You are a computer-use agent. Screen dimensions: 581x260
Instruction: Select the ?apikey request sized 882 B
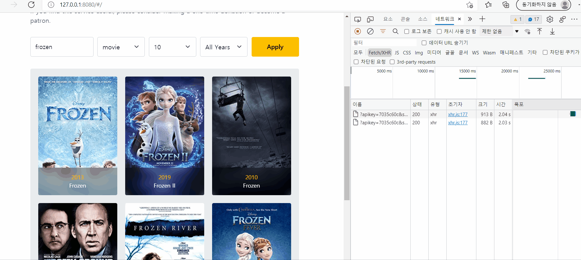click(x=384, y=122)
